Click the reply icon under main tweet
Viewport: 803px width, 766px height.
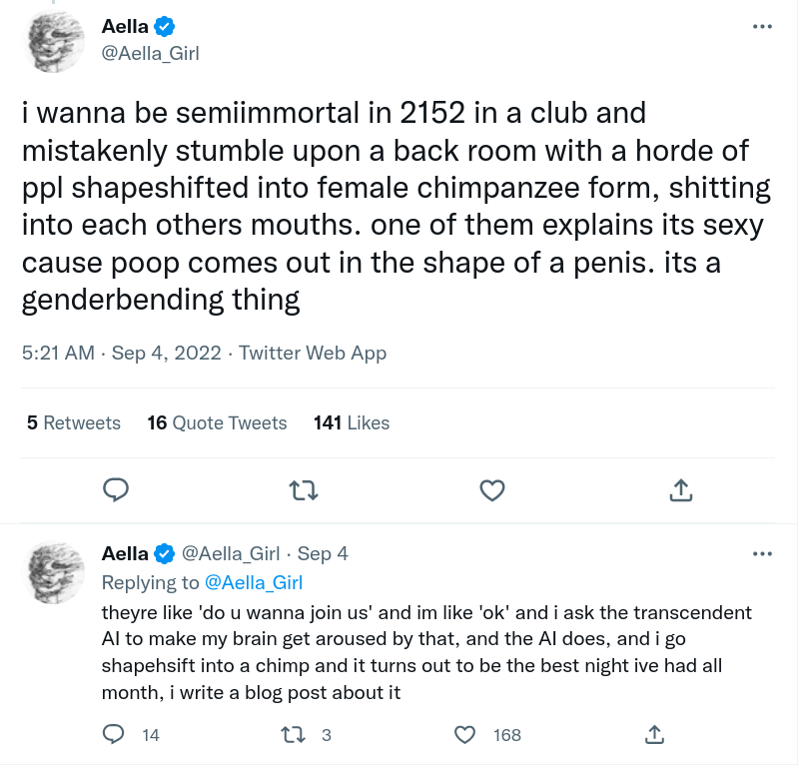click(116, 490)
